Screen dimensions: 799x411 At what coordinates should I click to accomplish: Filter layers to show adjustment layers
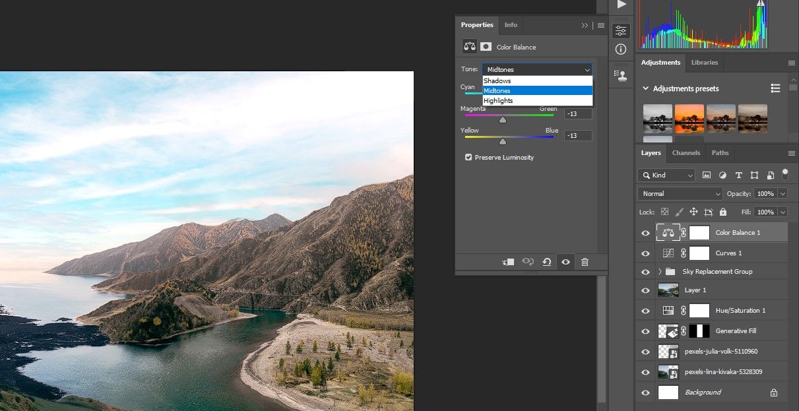pos(722,175)
